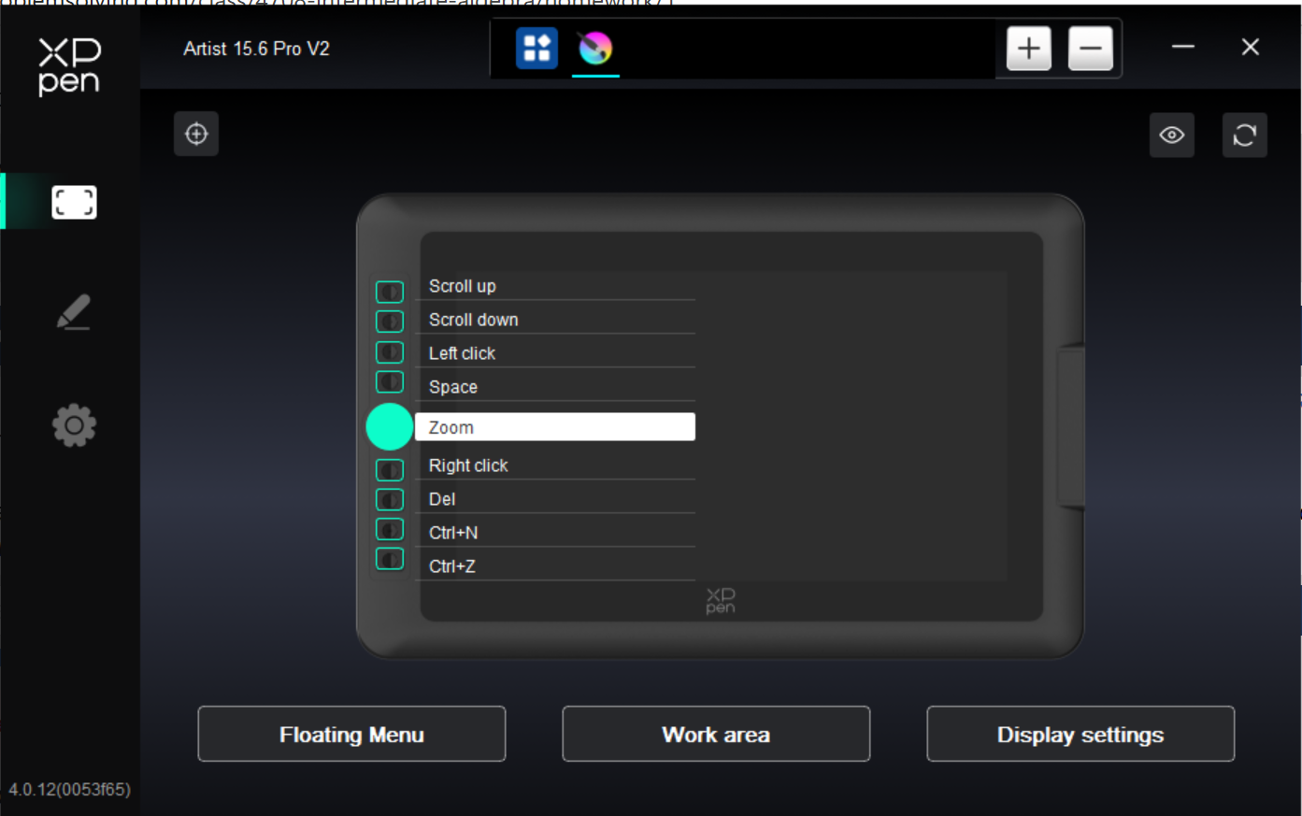Open the Right click key assignment
The image size is (1302, 816).
click(x=555, y=465)
